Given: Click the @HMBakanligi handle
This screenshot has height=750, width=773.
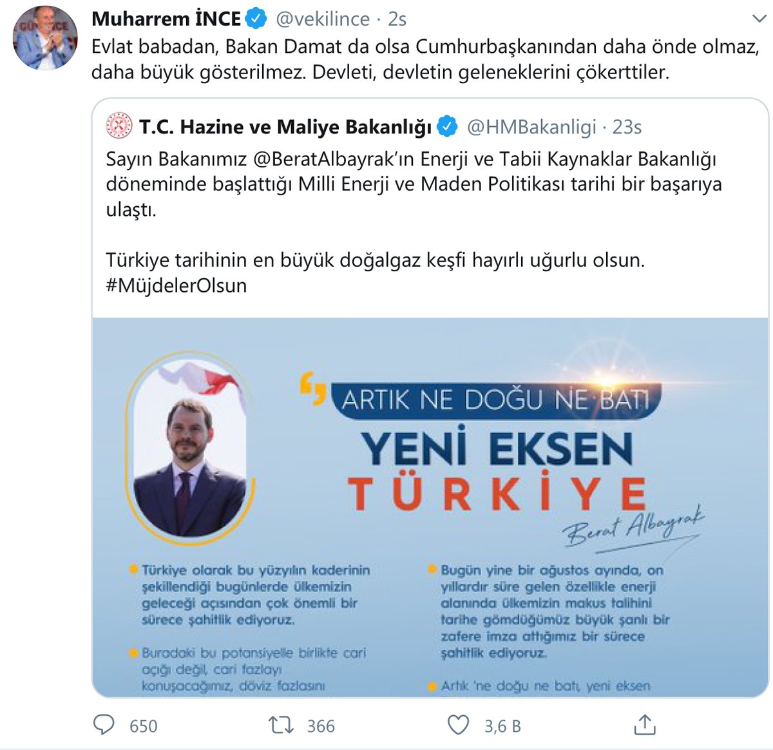Looking at the screenshot, I should (531, 127).
